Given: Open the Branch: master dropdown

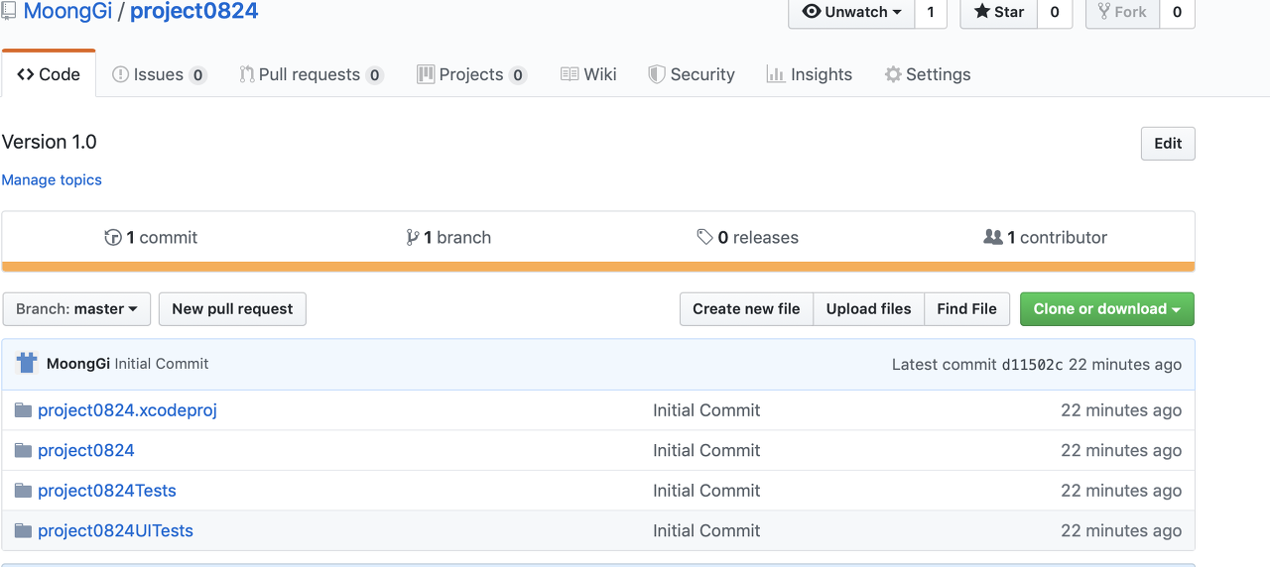Looking at the screenshot, I should tap(76, 309).
